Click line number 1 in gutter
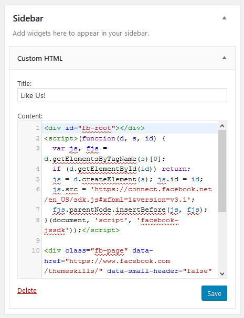This screenshot has height=318, width=244. tap(38, 128)
